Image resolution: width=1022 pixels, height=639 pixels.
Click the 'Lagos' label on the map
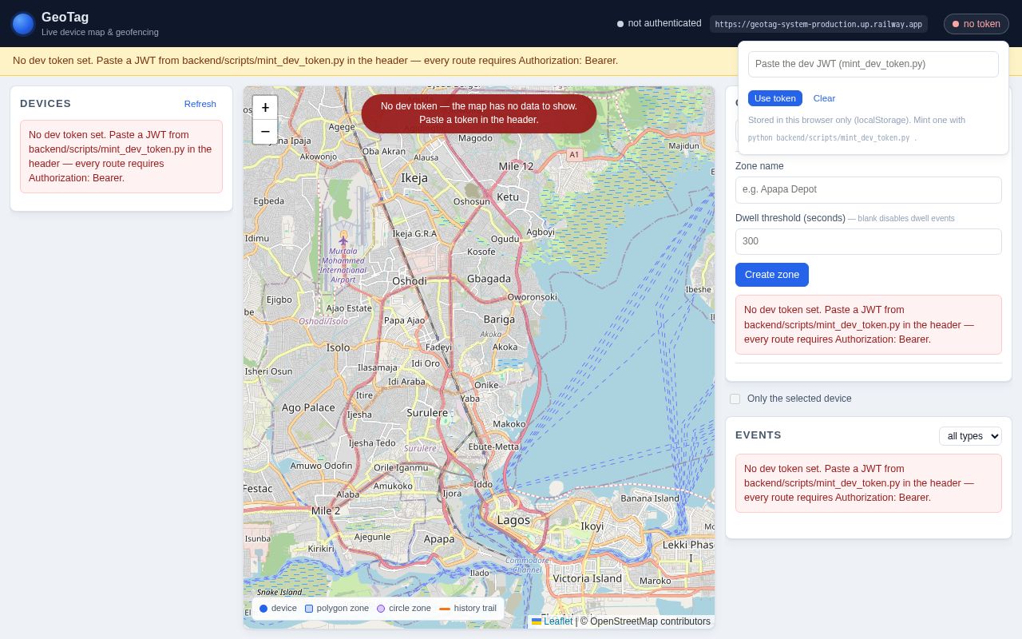(513, 520)
